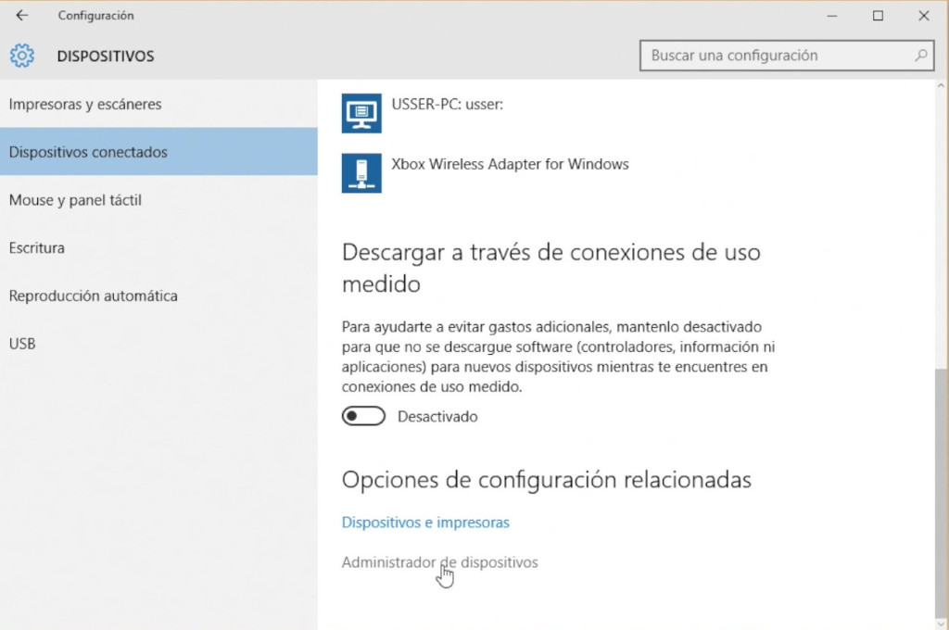Switch to Reproducción automática settings
This screenshot has width=949, height=630.
(x=93, y=296)
